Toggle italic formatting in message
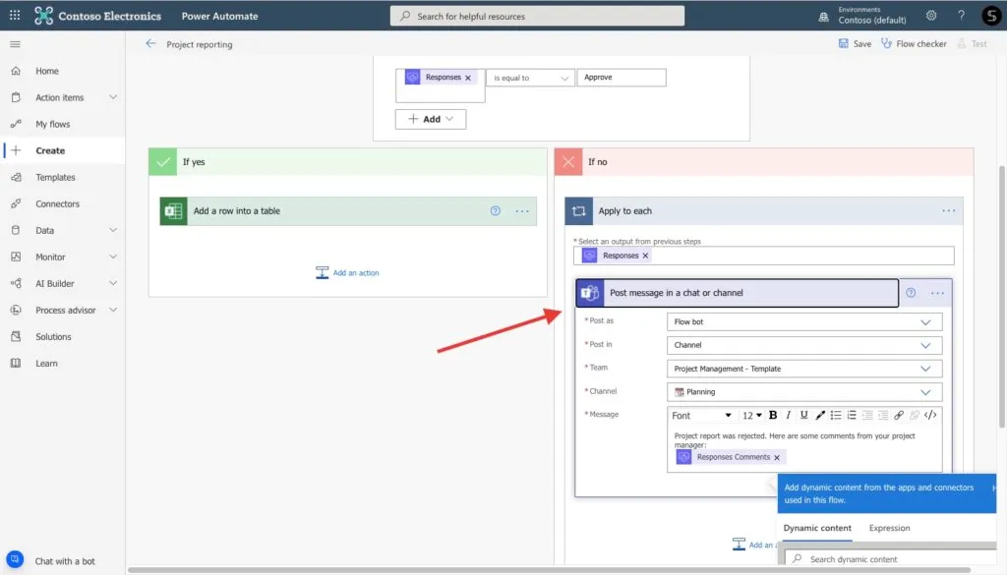 pos(788,415)
